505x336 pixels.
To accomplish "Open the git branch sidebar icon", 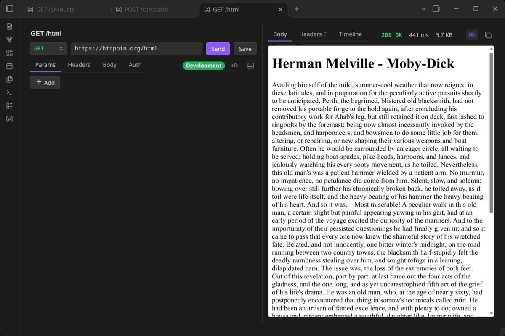I will (x=9, y=39).
